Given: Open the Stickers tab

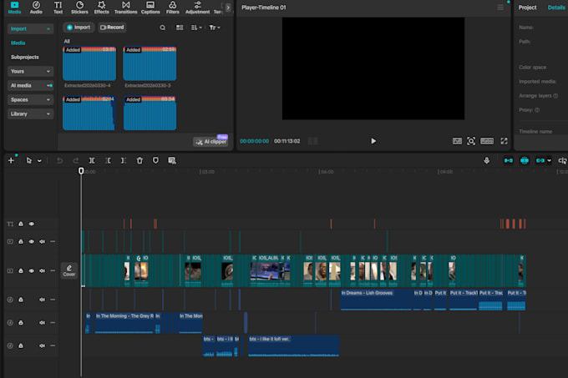Looking at the screenshot, I should [79, 8].
